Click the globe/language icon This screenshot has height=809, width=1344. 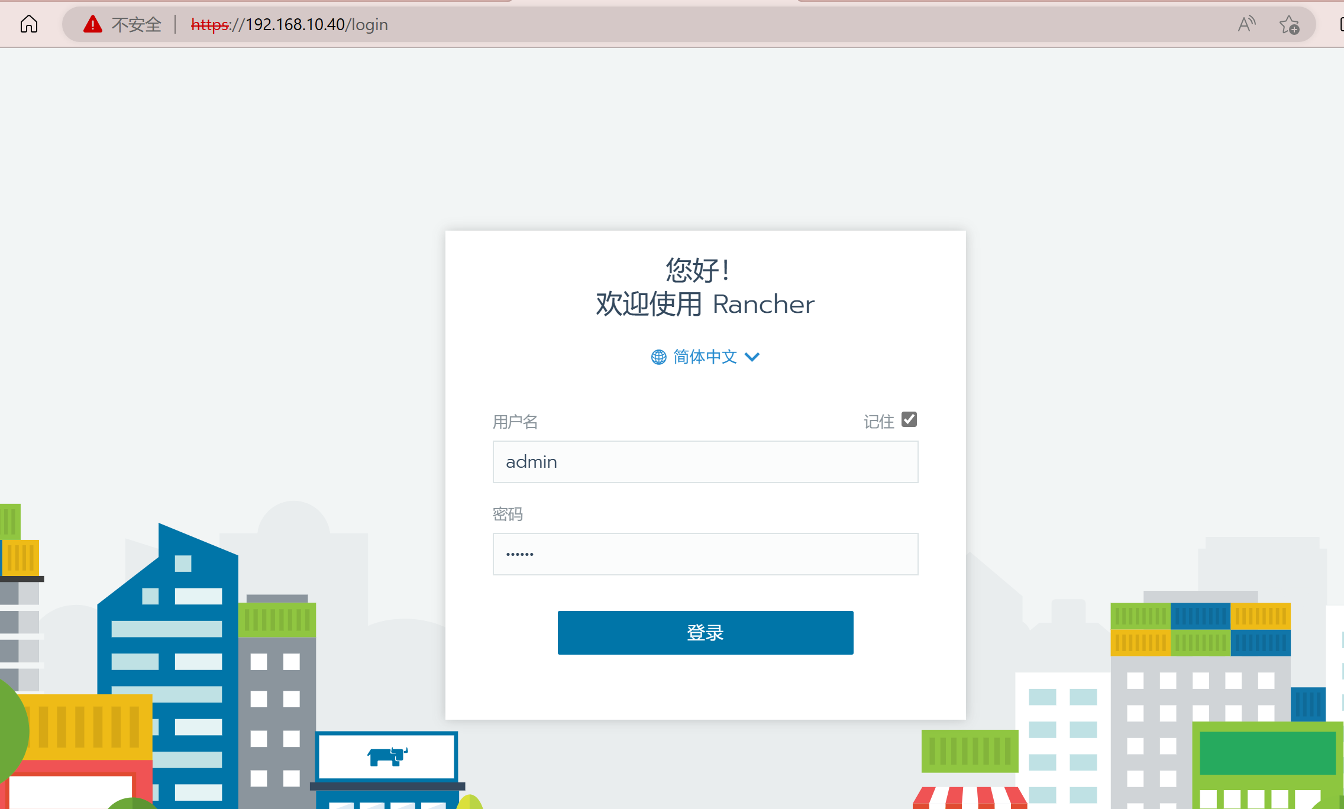[x=658, y=357]
